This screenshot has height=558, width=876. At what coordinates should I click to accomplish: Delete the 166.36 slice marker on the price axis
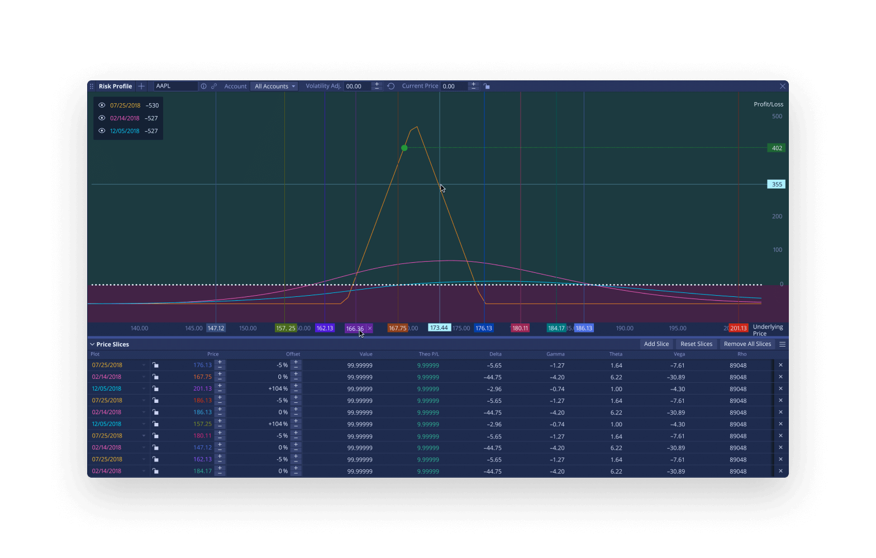point(370,328)
